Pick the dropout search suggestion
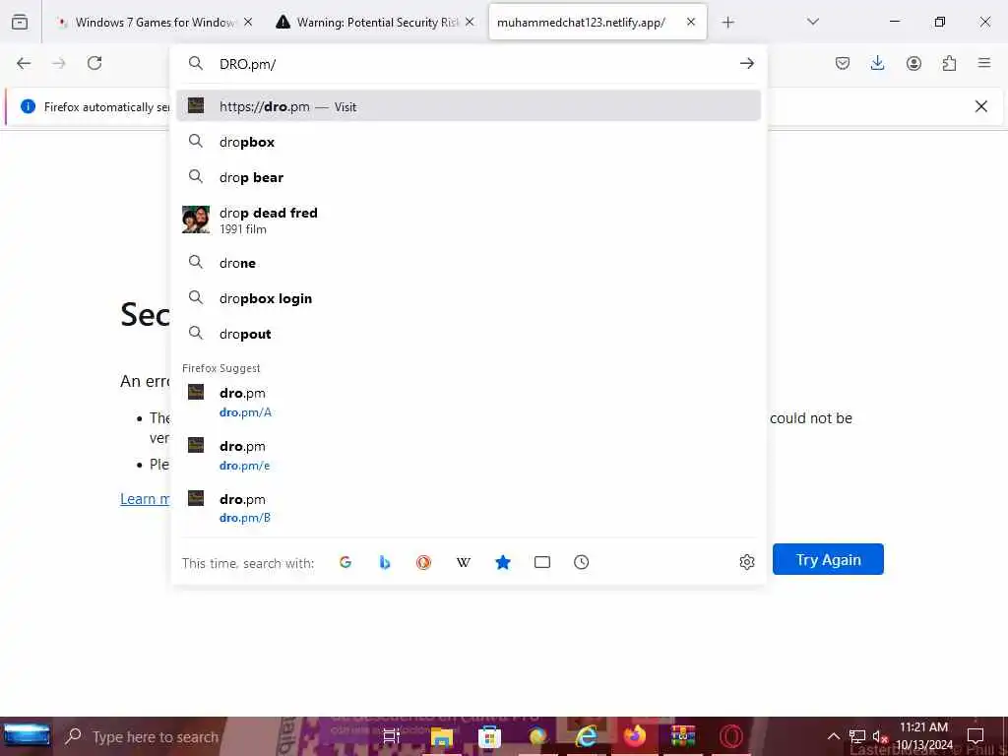 click(x=468, y=334)
